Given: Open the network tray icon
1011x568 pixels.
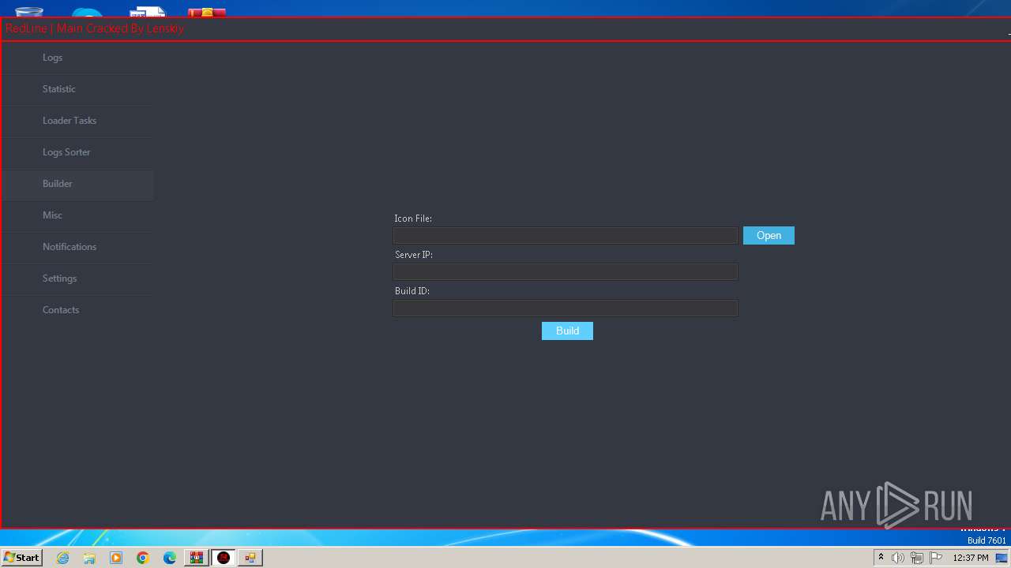Looking at the screenshot, I should click(917, 558).
